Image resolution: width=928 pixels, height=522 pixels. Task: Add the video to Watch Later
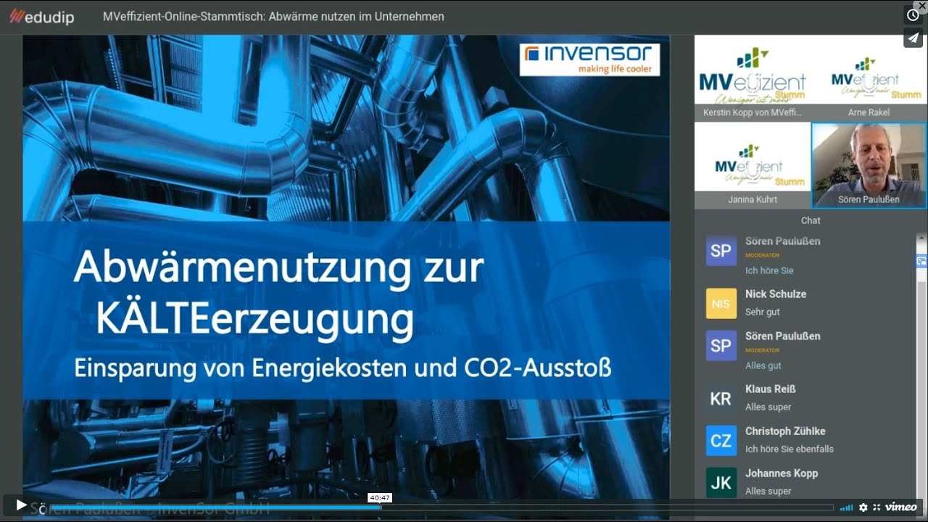pos(913,15)
